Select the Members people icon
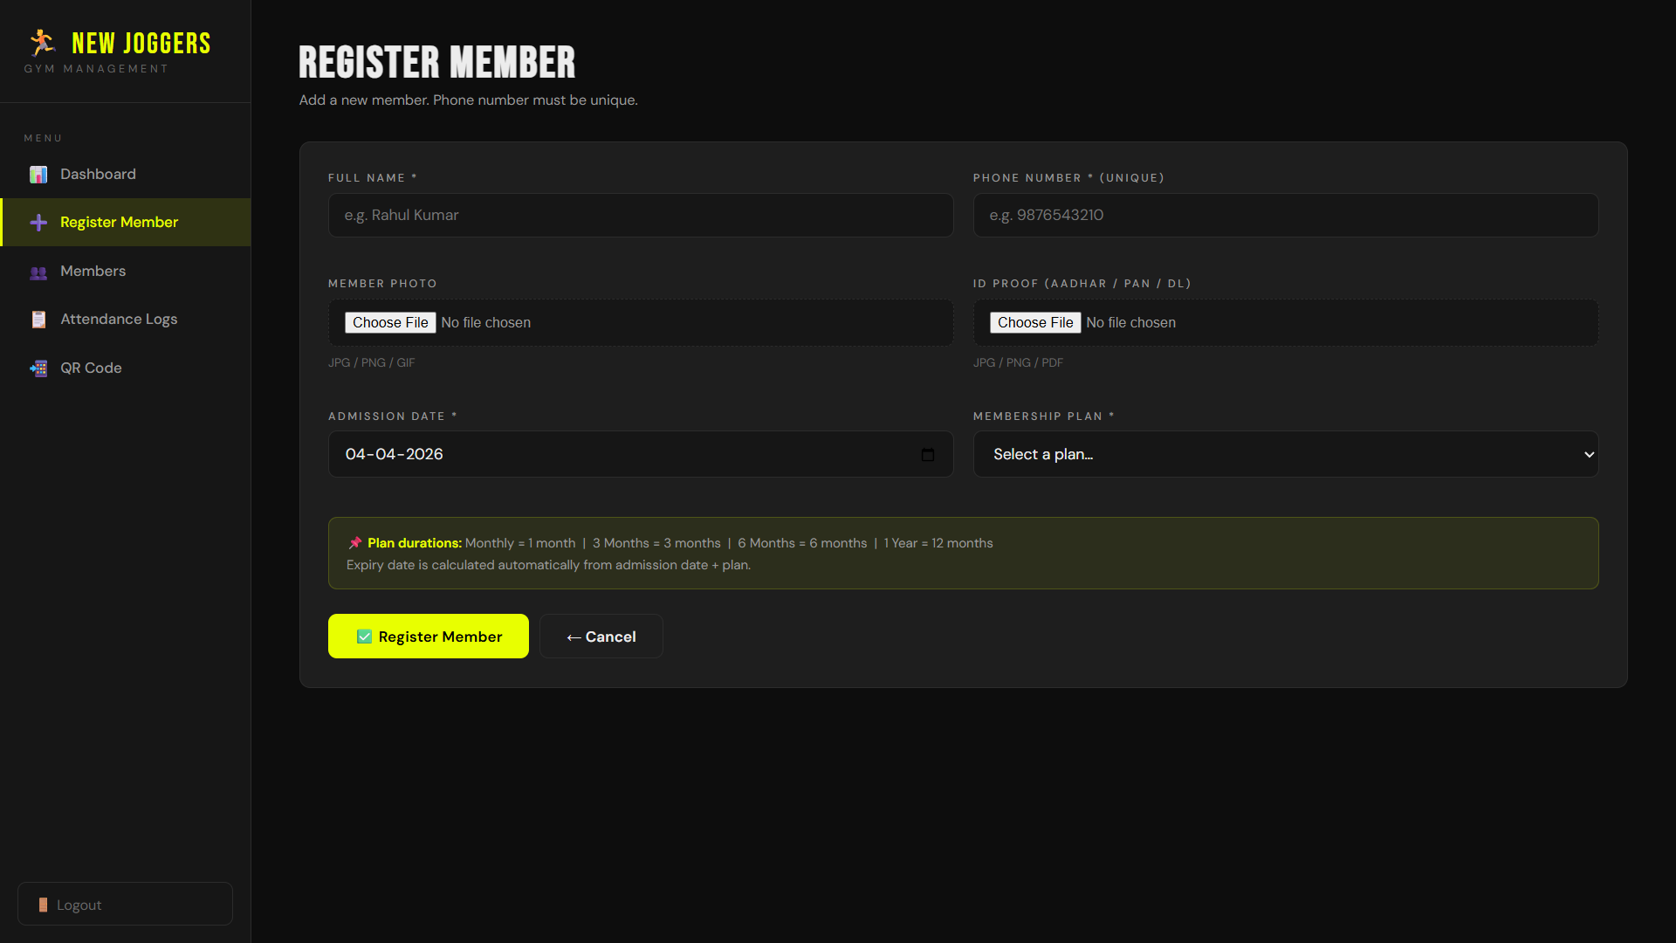Viewport: 1676px width, 943px height. click(x=38, y=272)
